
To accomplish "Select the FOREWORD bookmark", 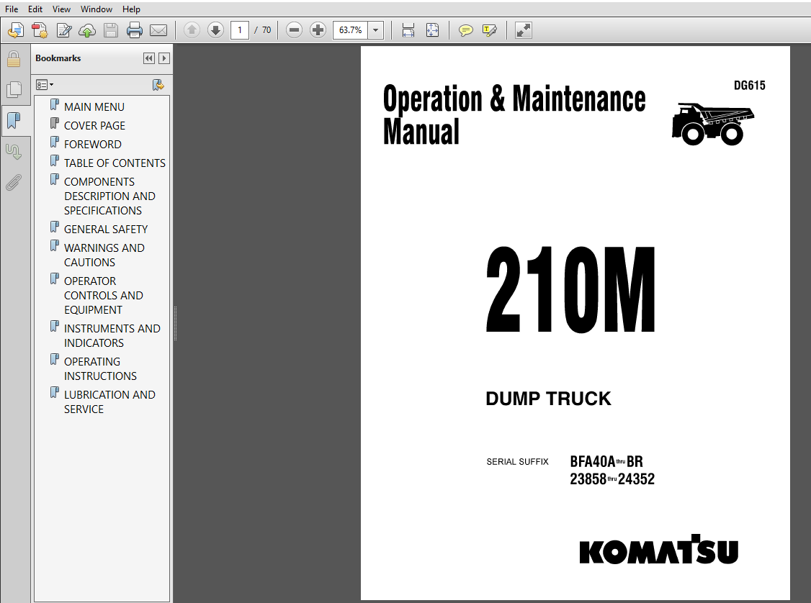I will (93, 144).
